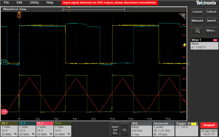Click the yellow trigger level arrow

[185, 45]
